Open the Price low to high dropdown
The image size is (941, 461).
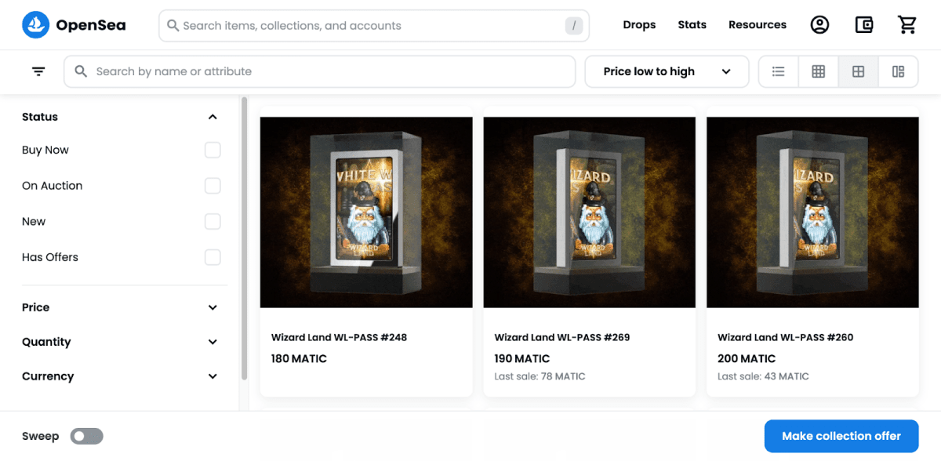667,71
